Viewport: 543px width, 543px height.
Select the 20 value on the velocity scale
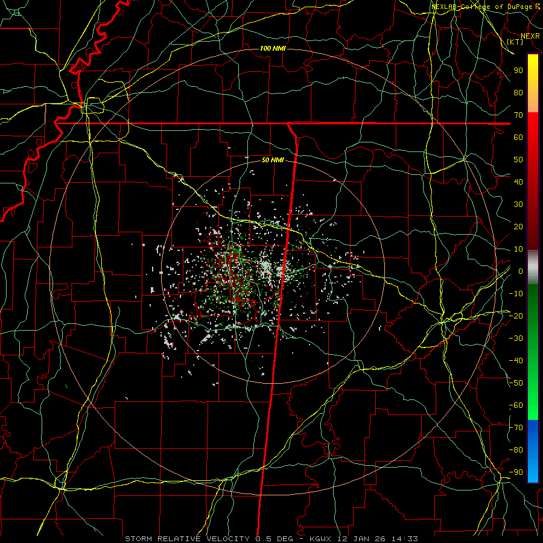point(518,226)
